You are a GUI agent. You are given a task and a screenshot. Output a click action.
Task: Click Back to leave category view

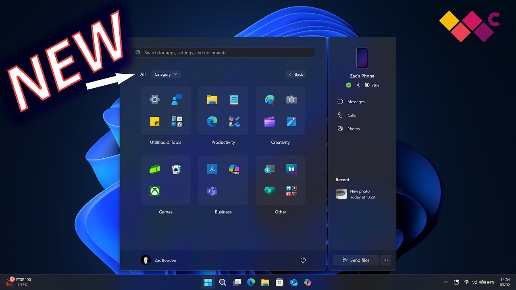[x=296, y=74]
